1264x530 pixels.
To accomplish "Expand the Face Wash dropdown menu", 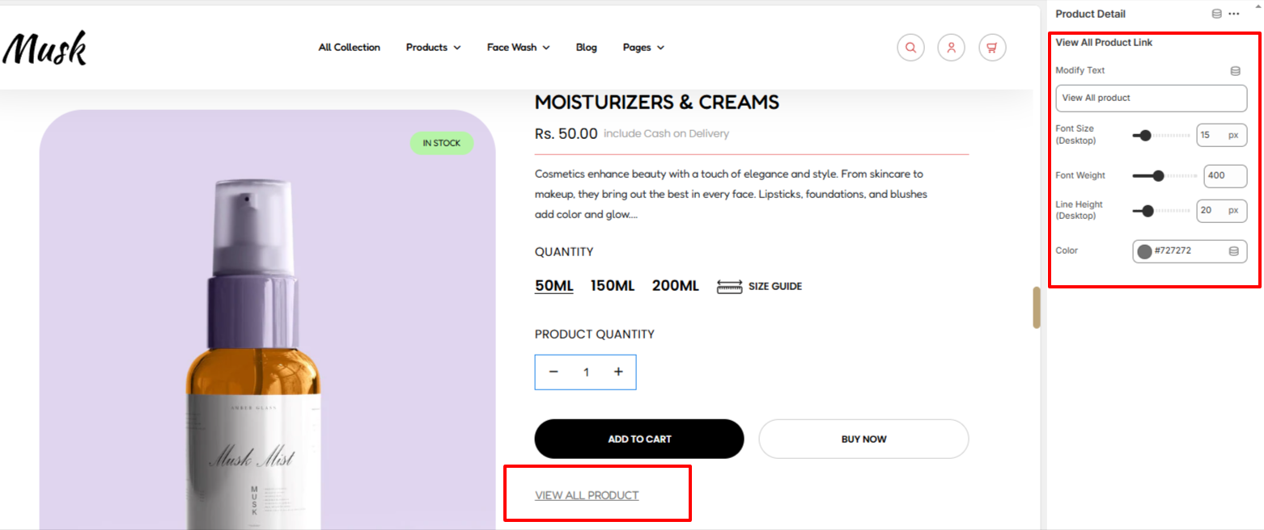I will pos(518,48).
